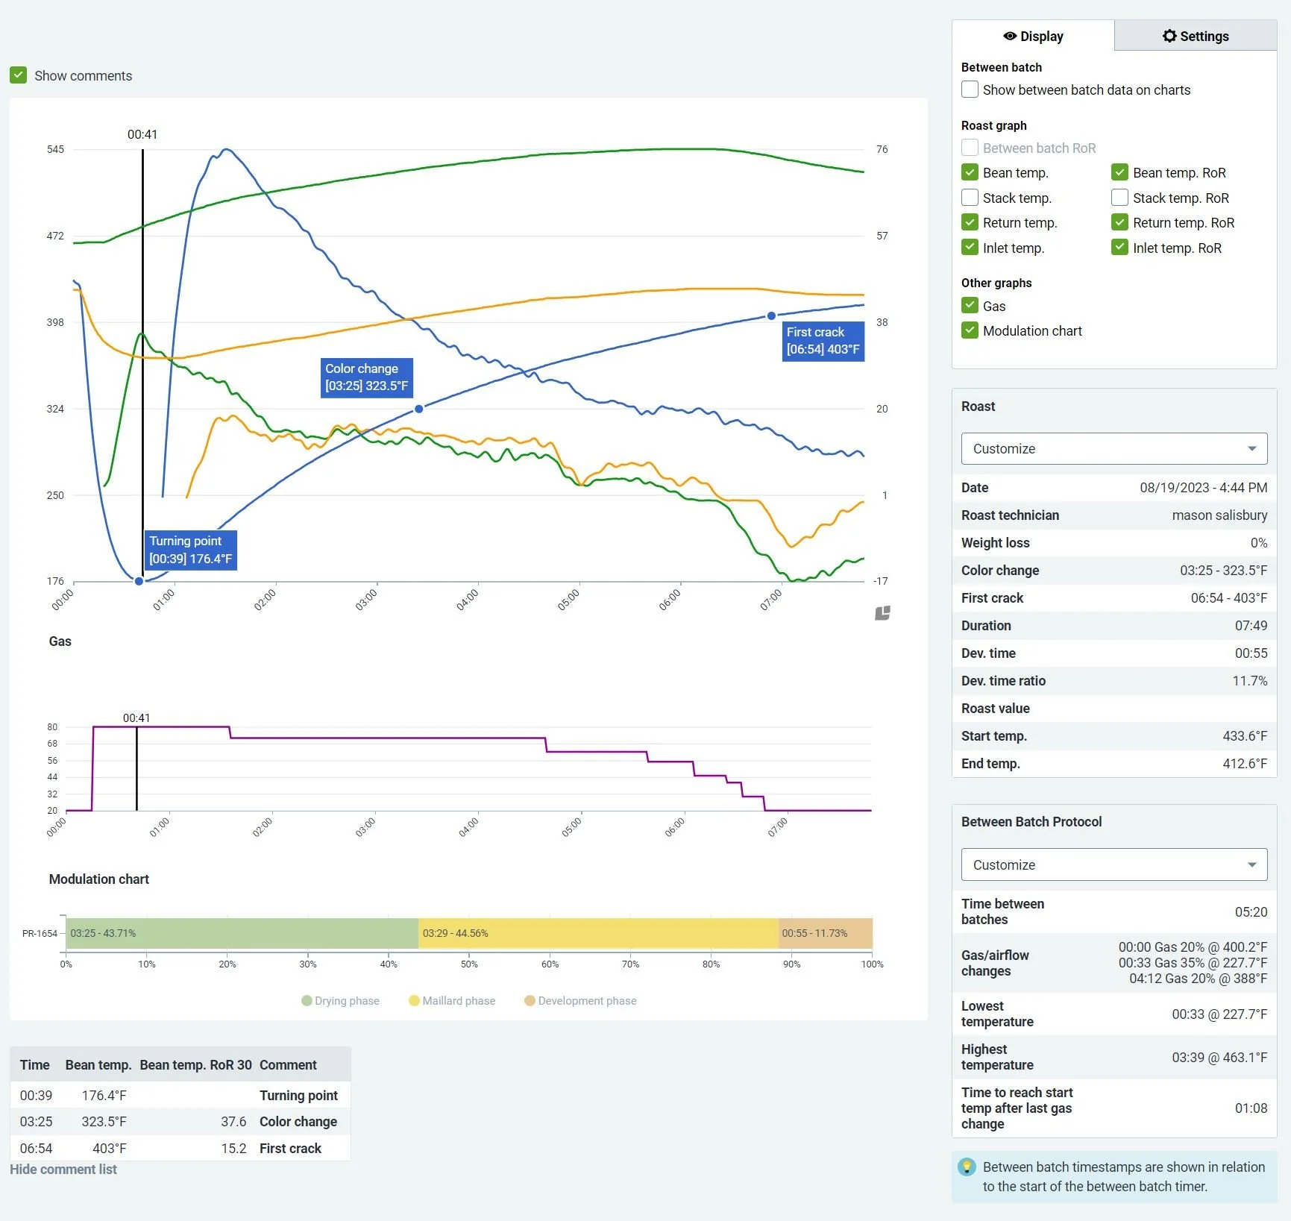The image size is (1291, 1221).
Task: Click the chart export icon below the roast graph
Action: click(x=882, y=613)
